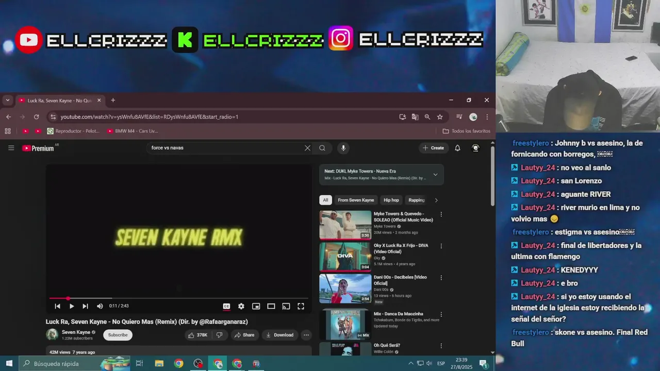The image size is (660, 371).
Task: Open options for the SOLEAO video
Action: [441, 214]
